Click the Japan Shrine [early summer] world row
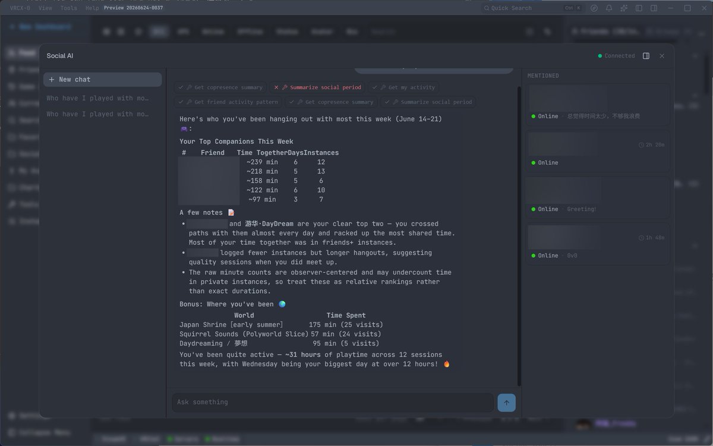Screen dimensions: 713x446 click(281, 325)
